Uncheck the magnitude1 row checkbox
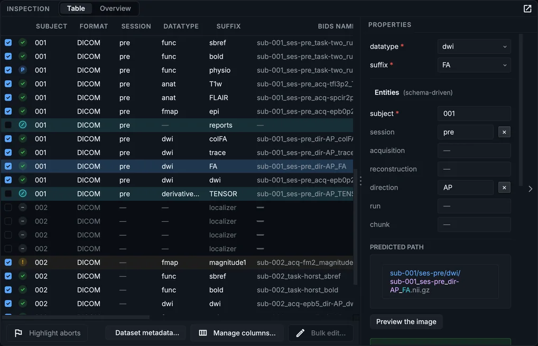Image resolution: width=538 pixels, height=346 pixels. [x=8, y=263]
